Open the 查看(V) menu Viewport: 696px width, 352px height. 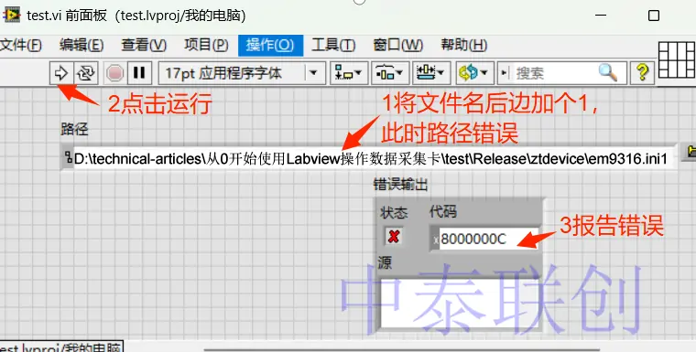point(144,45)
